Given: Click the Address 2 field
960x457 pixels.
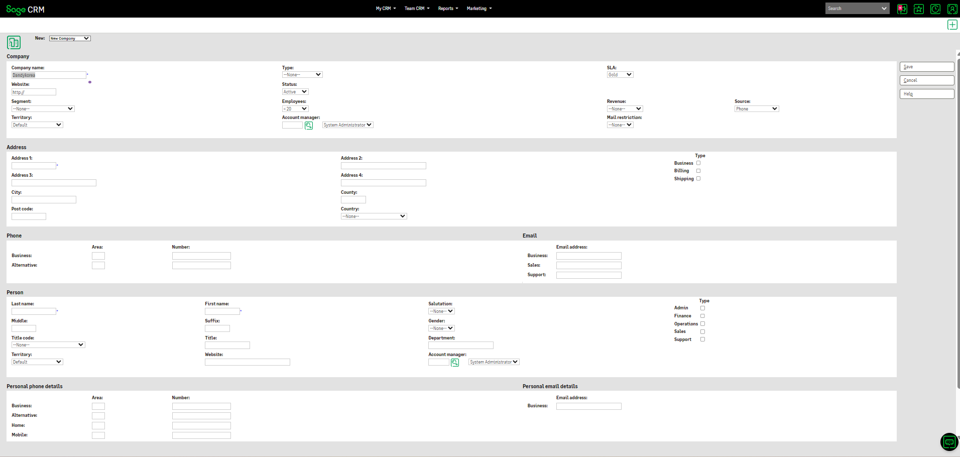Looking at the screenshot, I should (384, 165).
